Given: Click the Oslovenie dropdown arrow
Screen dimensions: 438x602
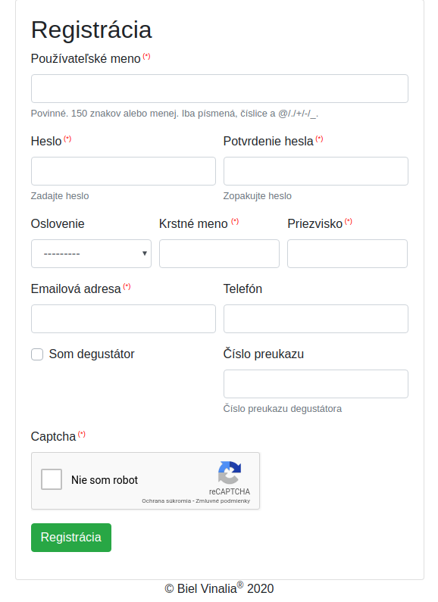Looking at the screenshot, I should click(145, 254).
